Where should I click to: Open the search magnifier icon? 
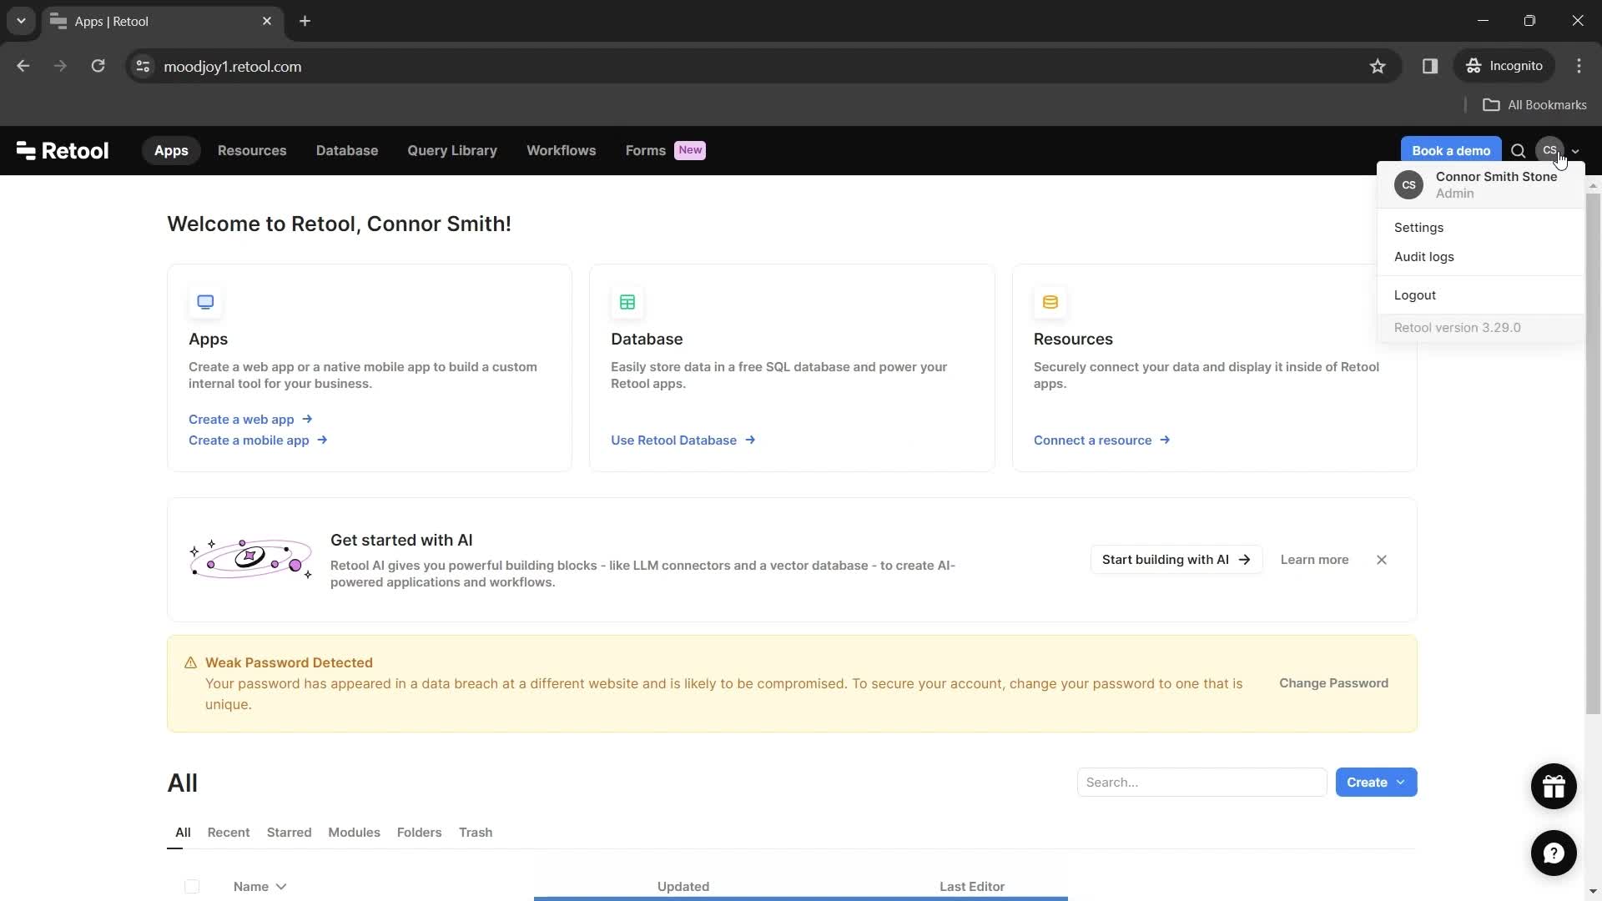pyautogui.click(x=1519, y=149)
